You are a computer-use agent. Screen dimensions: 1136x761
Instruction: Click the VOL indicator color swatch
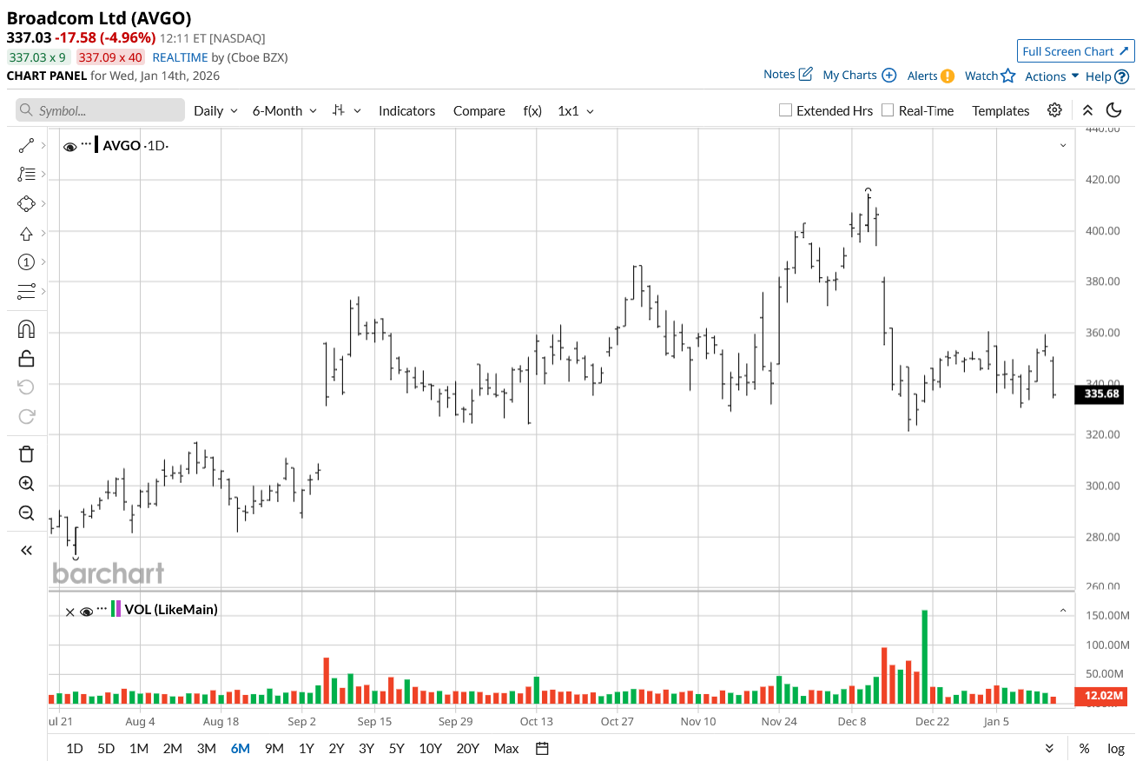pos(116,609)
